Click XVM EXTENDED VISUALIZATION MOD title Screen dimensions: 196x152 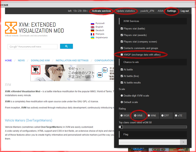pyautogui.click(x=41, y=28)
